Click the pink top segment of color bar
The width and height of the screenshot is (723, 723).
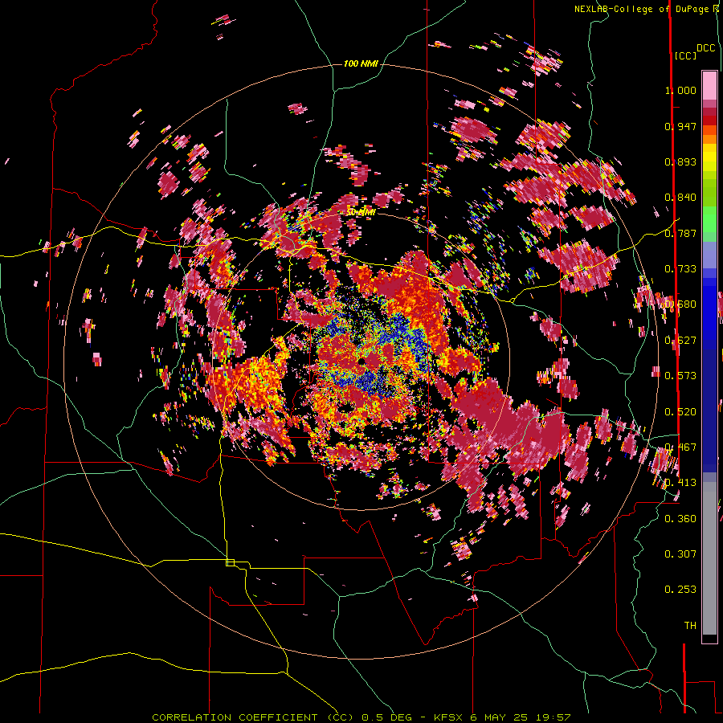(x=709, y=85)
